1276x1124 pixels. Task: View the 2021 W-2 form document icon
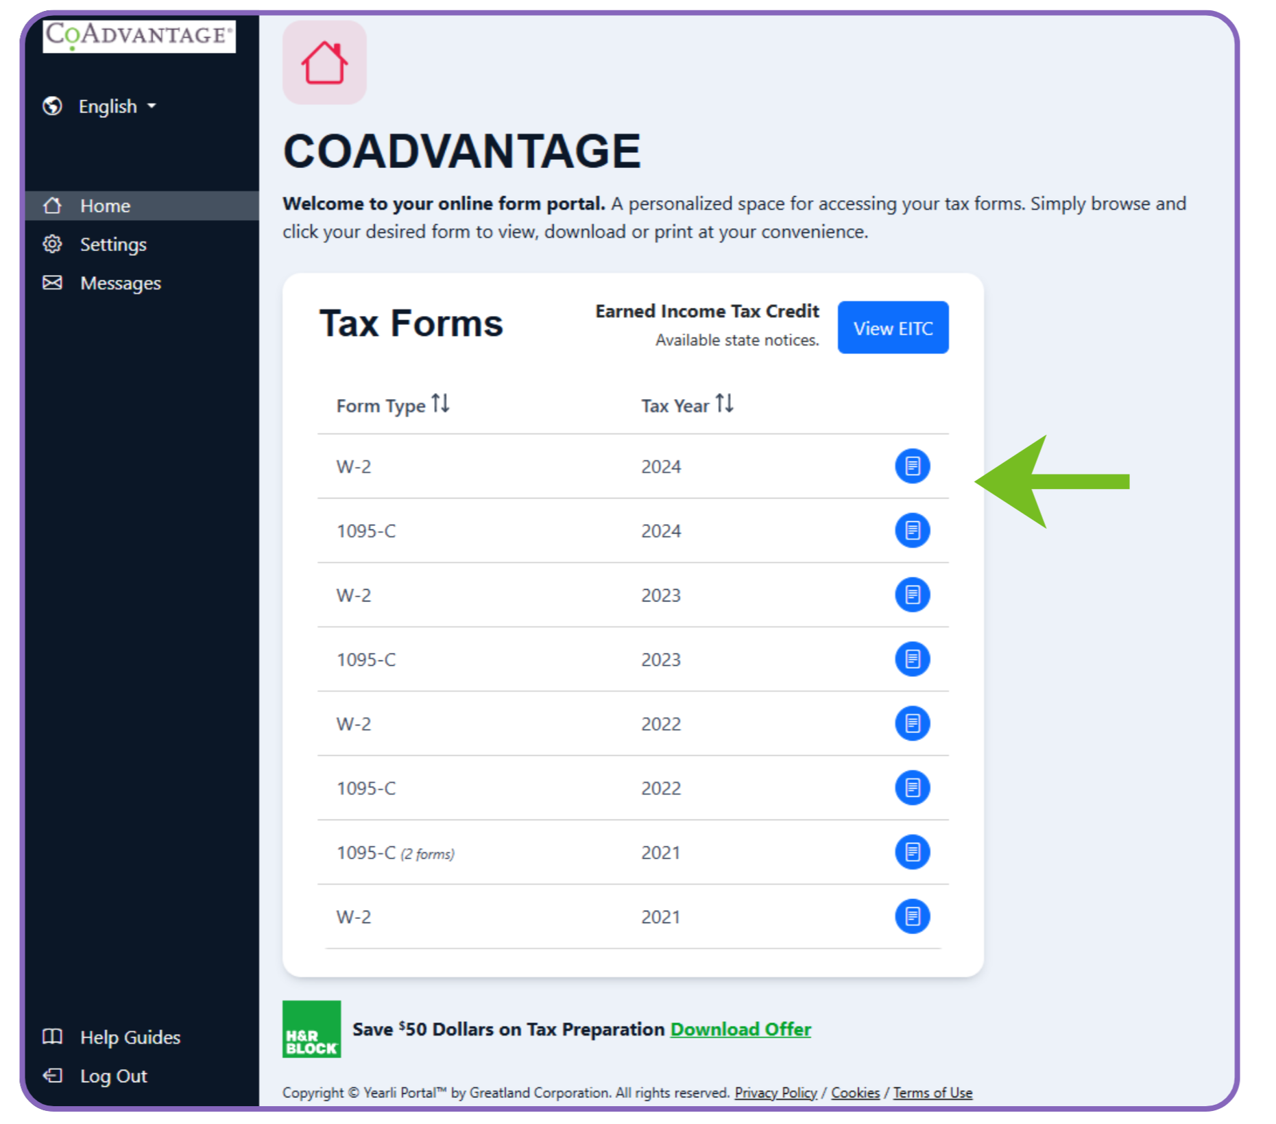tap(911, 916)
